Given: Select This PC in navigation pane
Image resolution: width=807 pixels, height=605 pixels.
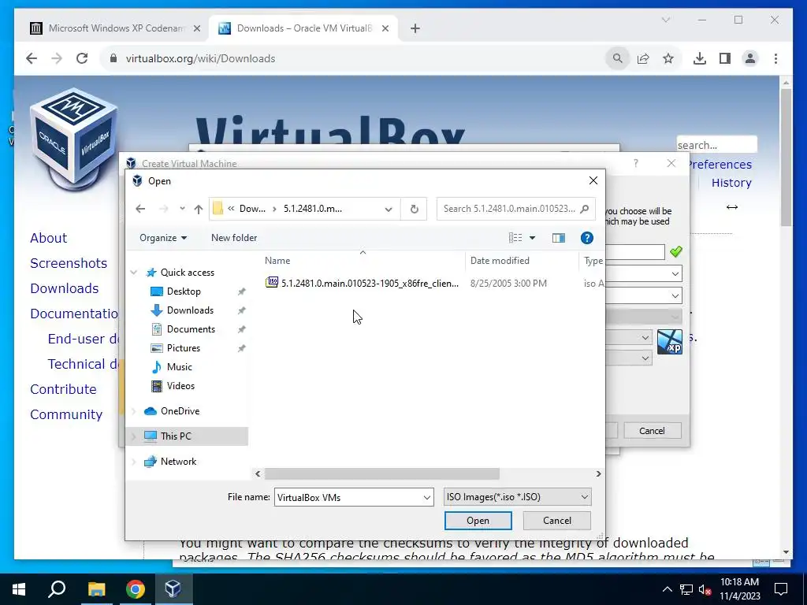Looking at the screenshot, I should 176,436.
